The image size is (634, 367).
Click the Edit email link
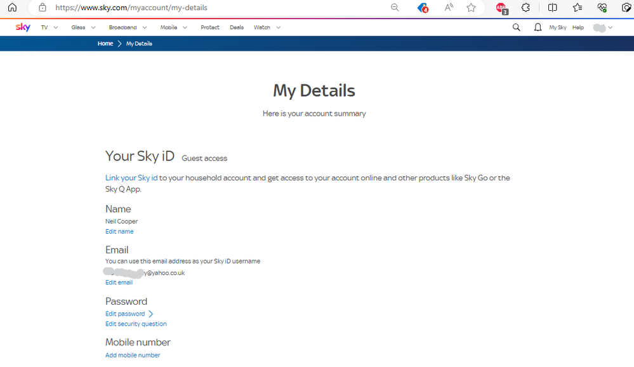tap(119, 283)
